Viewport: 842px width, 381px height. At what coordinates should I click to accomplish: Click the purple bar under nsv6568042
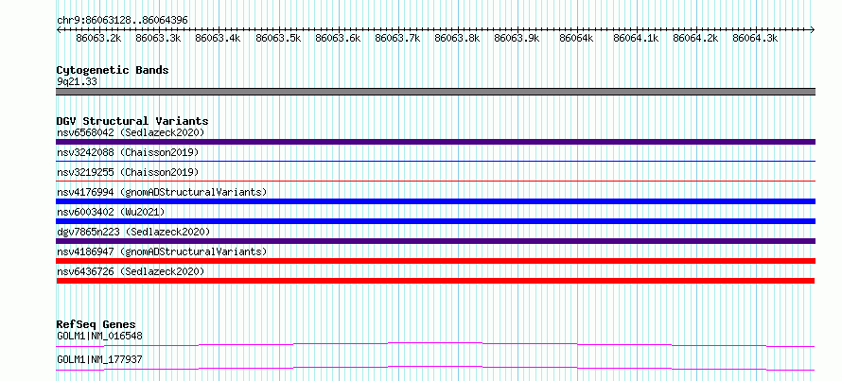tap(435, 142)
